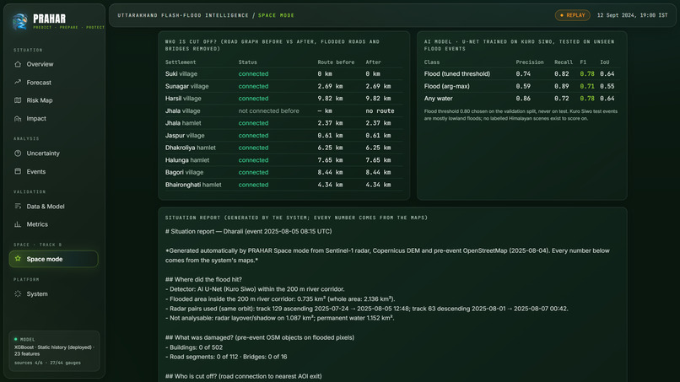Viewport: 680px width, 382px height.
Task: Click the date 12 Sept 2024, 19:00 IST
Action: point(632,15)
